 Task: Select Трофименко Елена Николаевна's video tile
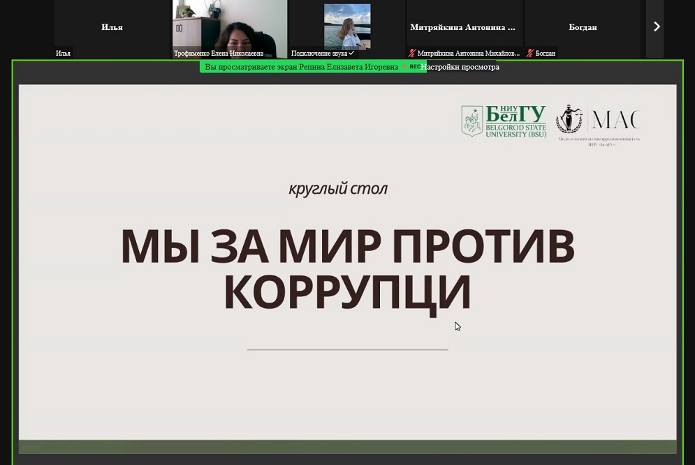[230, 26]
